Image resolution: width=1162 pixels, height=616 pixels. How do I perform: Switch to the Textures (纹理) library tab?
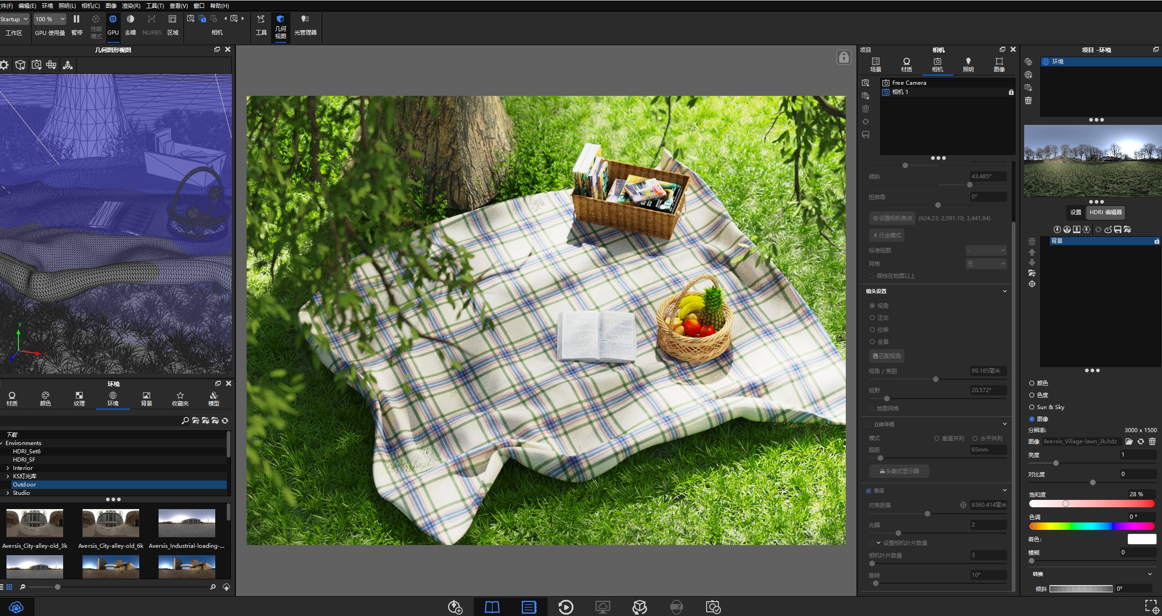[79, 399]
